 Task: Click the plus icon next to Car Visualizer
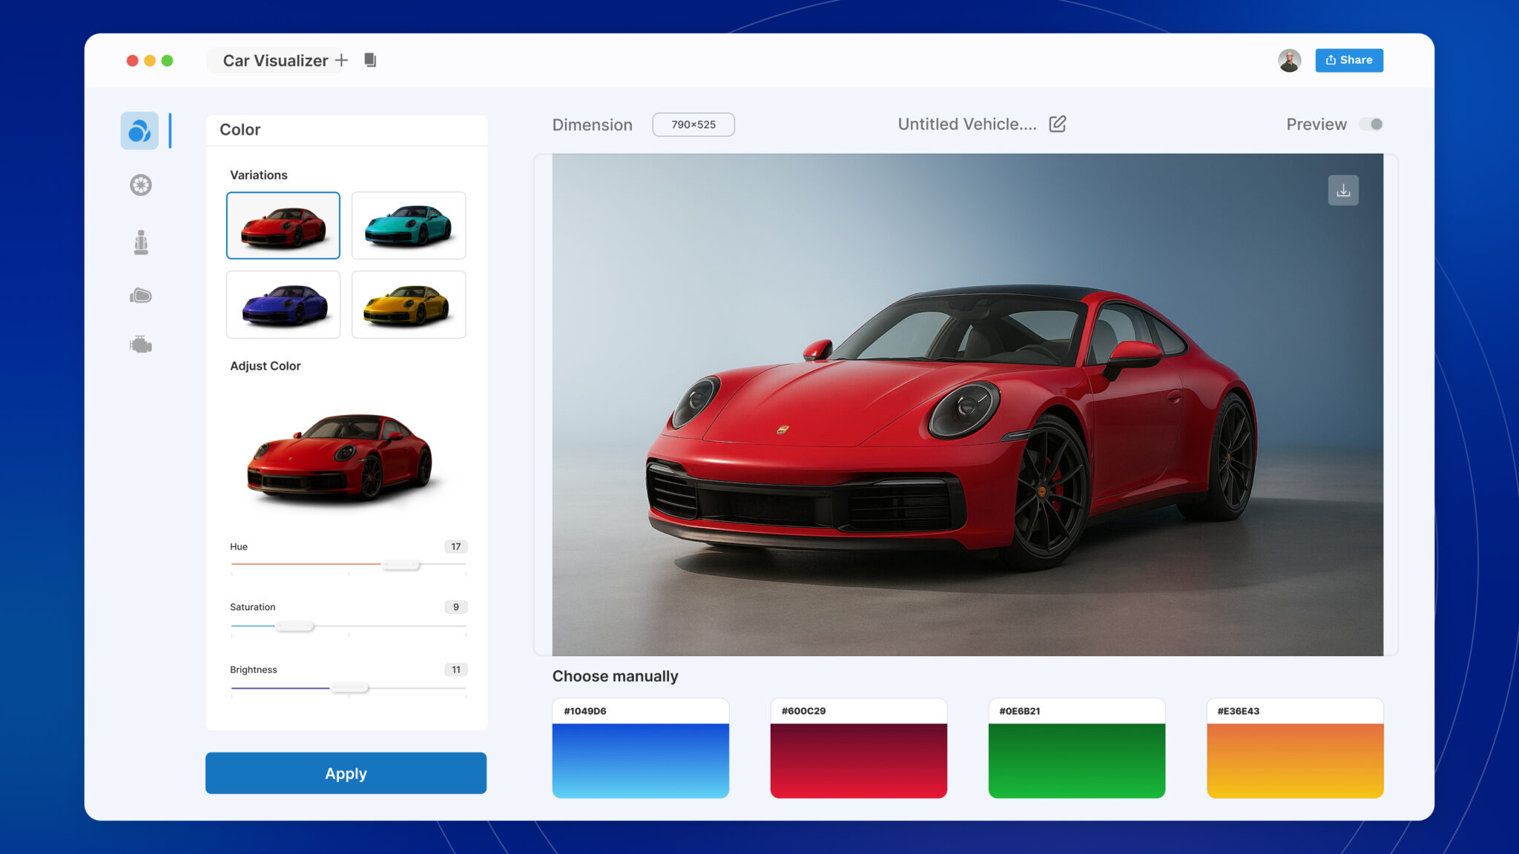pyautogui.click(x=341, y=60)
